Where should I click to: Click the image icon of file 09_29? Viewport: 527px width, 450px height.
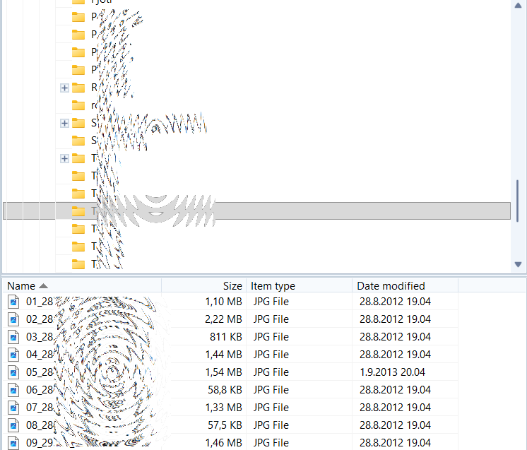click(x=14, y=443)
